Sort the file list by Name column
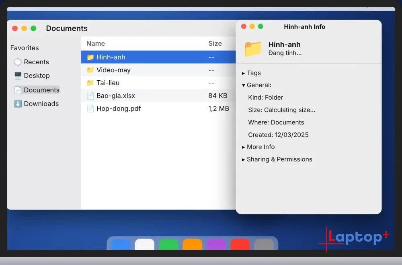 (x=96, y=43)
